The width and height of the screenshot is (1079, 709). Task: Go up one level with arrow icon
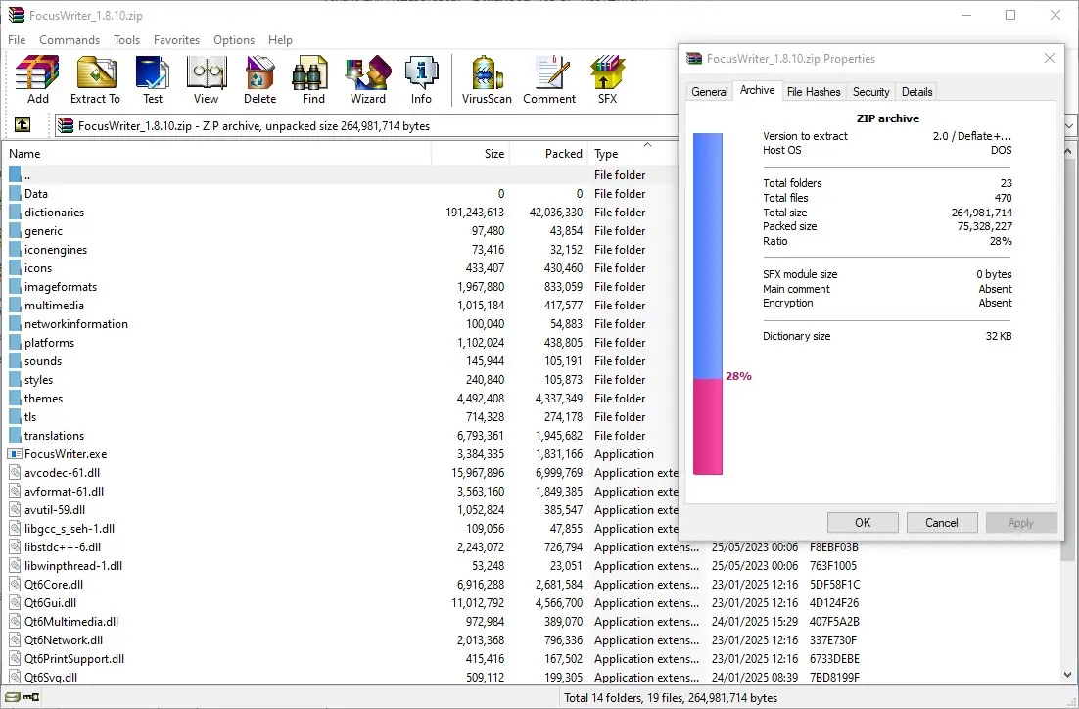click(22, 124)
